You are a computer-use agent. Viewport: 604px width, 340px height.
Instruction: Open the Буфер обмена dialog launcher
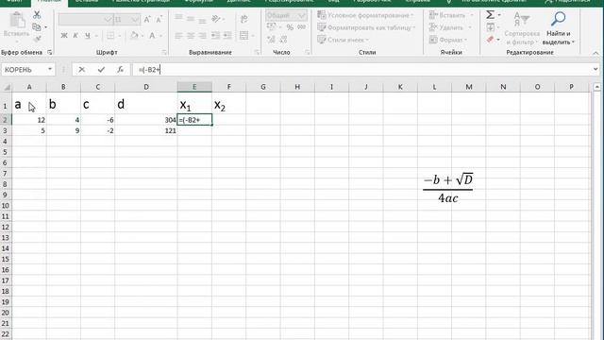coord(50,53)
